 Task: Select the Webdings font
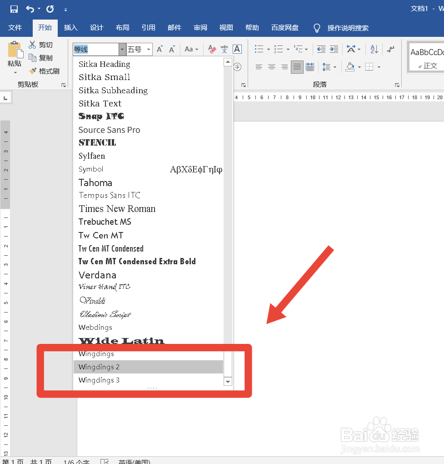[148, 327]
